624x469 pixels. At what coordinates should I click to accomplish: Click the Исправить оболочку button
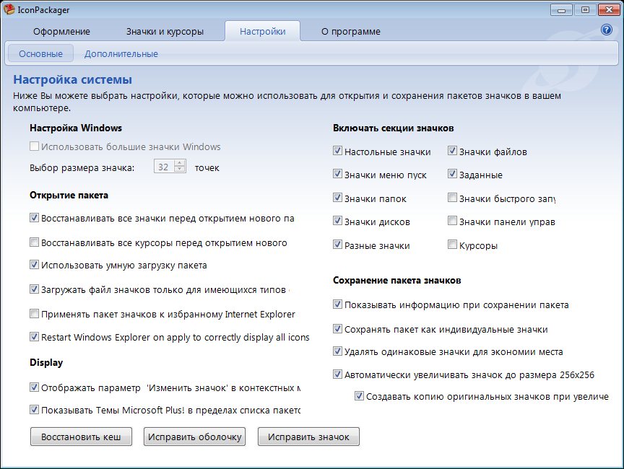[x=194, y=437]
